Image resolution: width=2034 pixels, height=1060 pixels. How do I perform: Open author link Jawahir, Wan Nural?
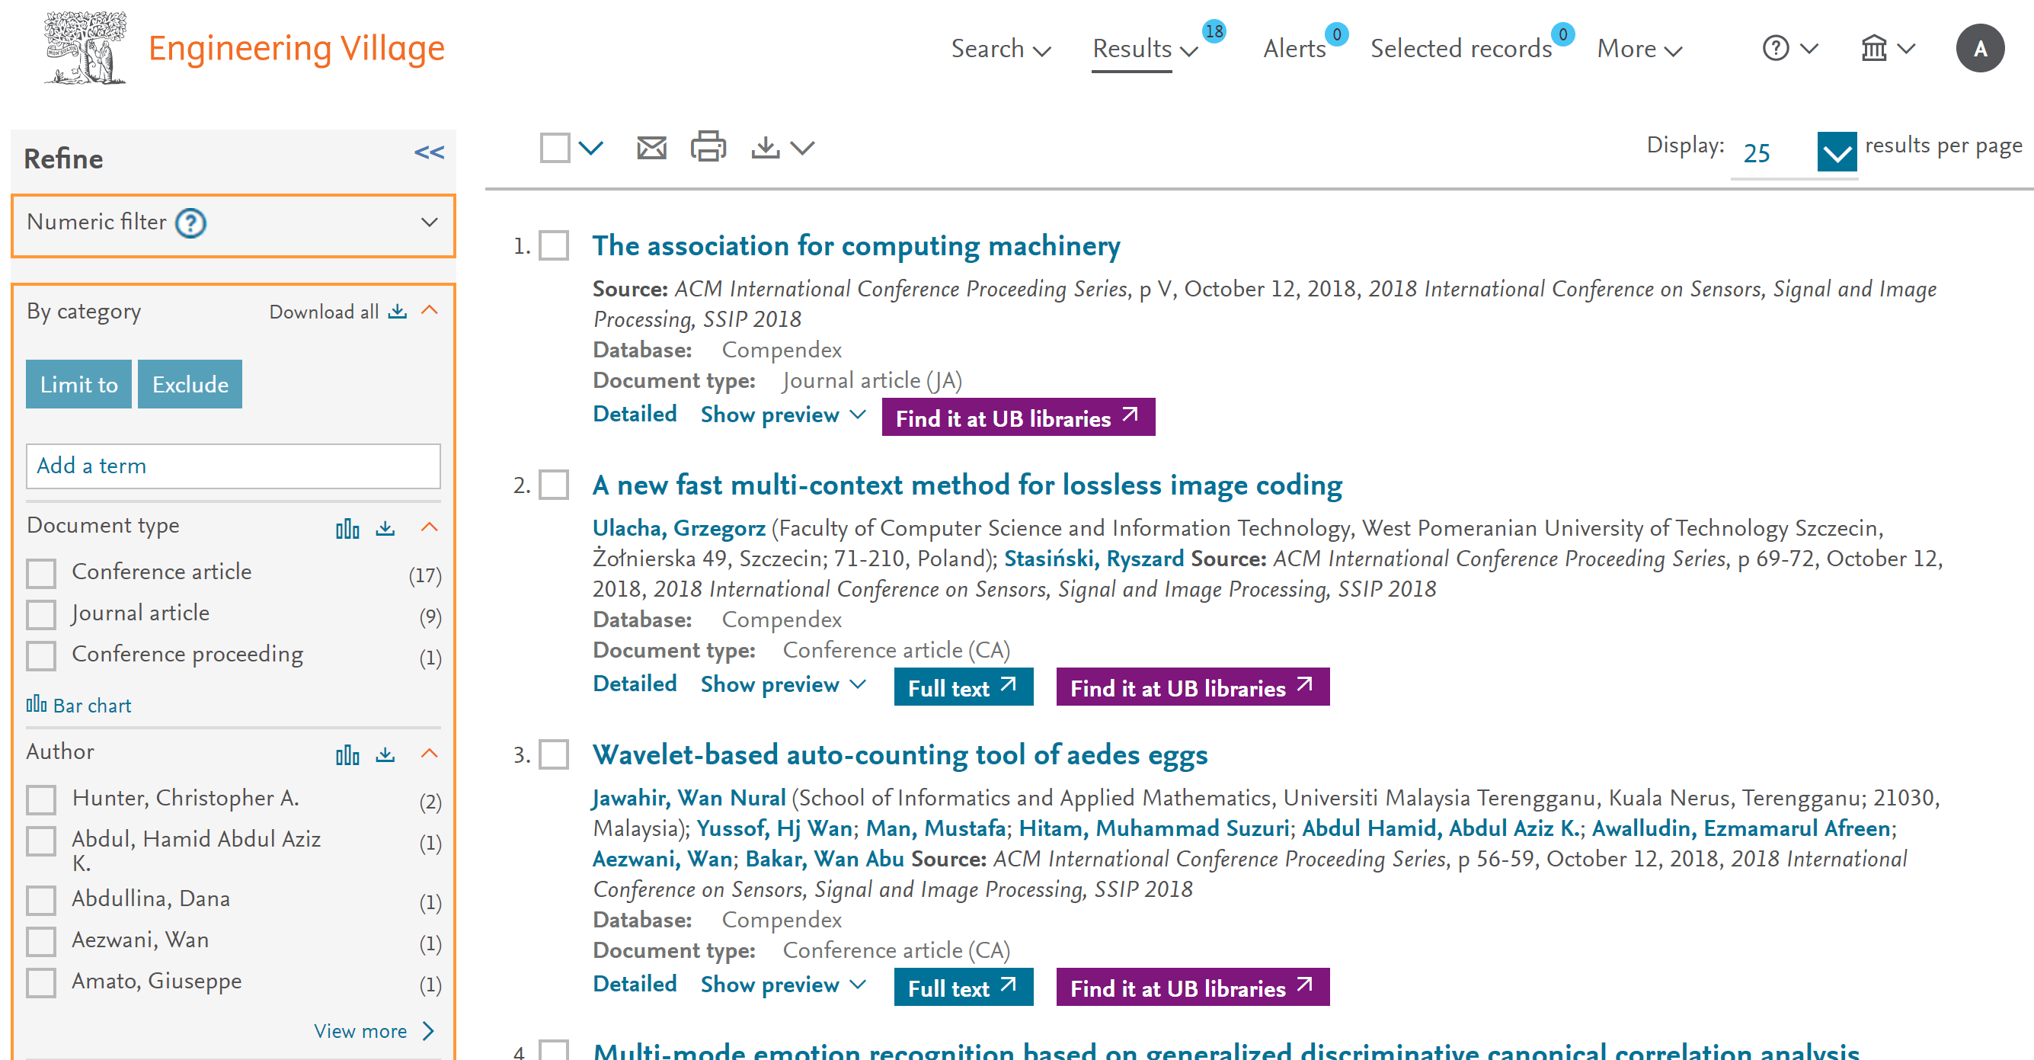(689, 798)
